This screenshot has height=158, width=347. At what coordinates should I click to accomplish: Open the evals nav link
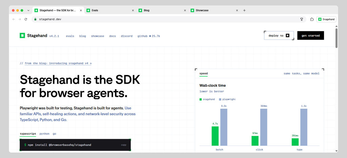(x=70, y=36)
